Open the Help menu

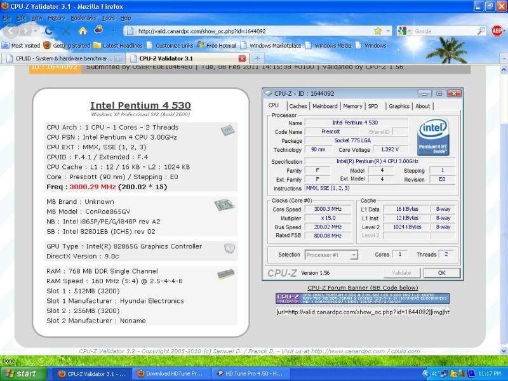126,18
